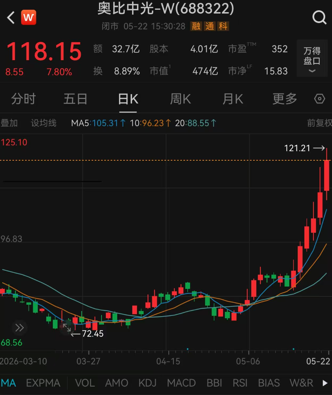Switch to 分时 tab
This screenshot has height=395, width=332.
coord(23,99)
